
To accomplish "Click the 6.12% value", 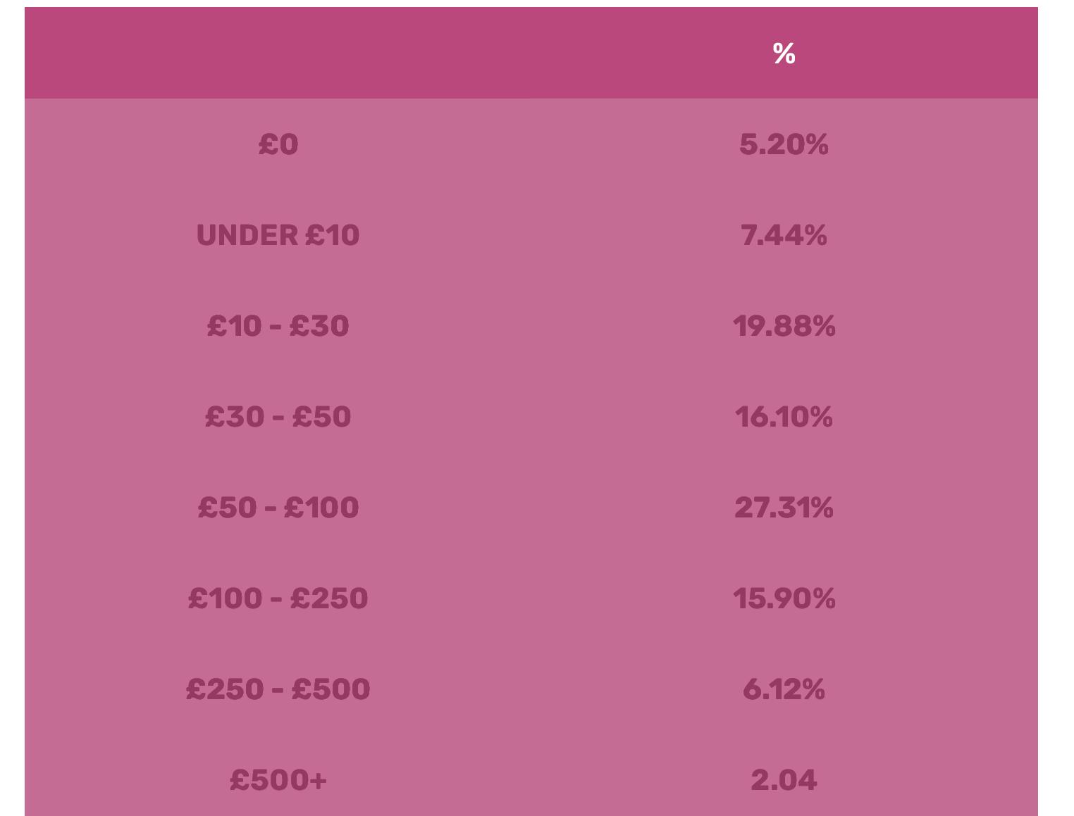I will click(784, 689).
